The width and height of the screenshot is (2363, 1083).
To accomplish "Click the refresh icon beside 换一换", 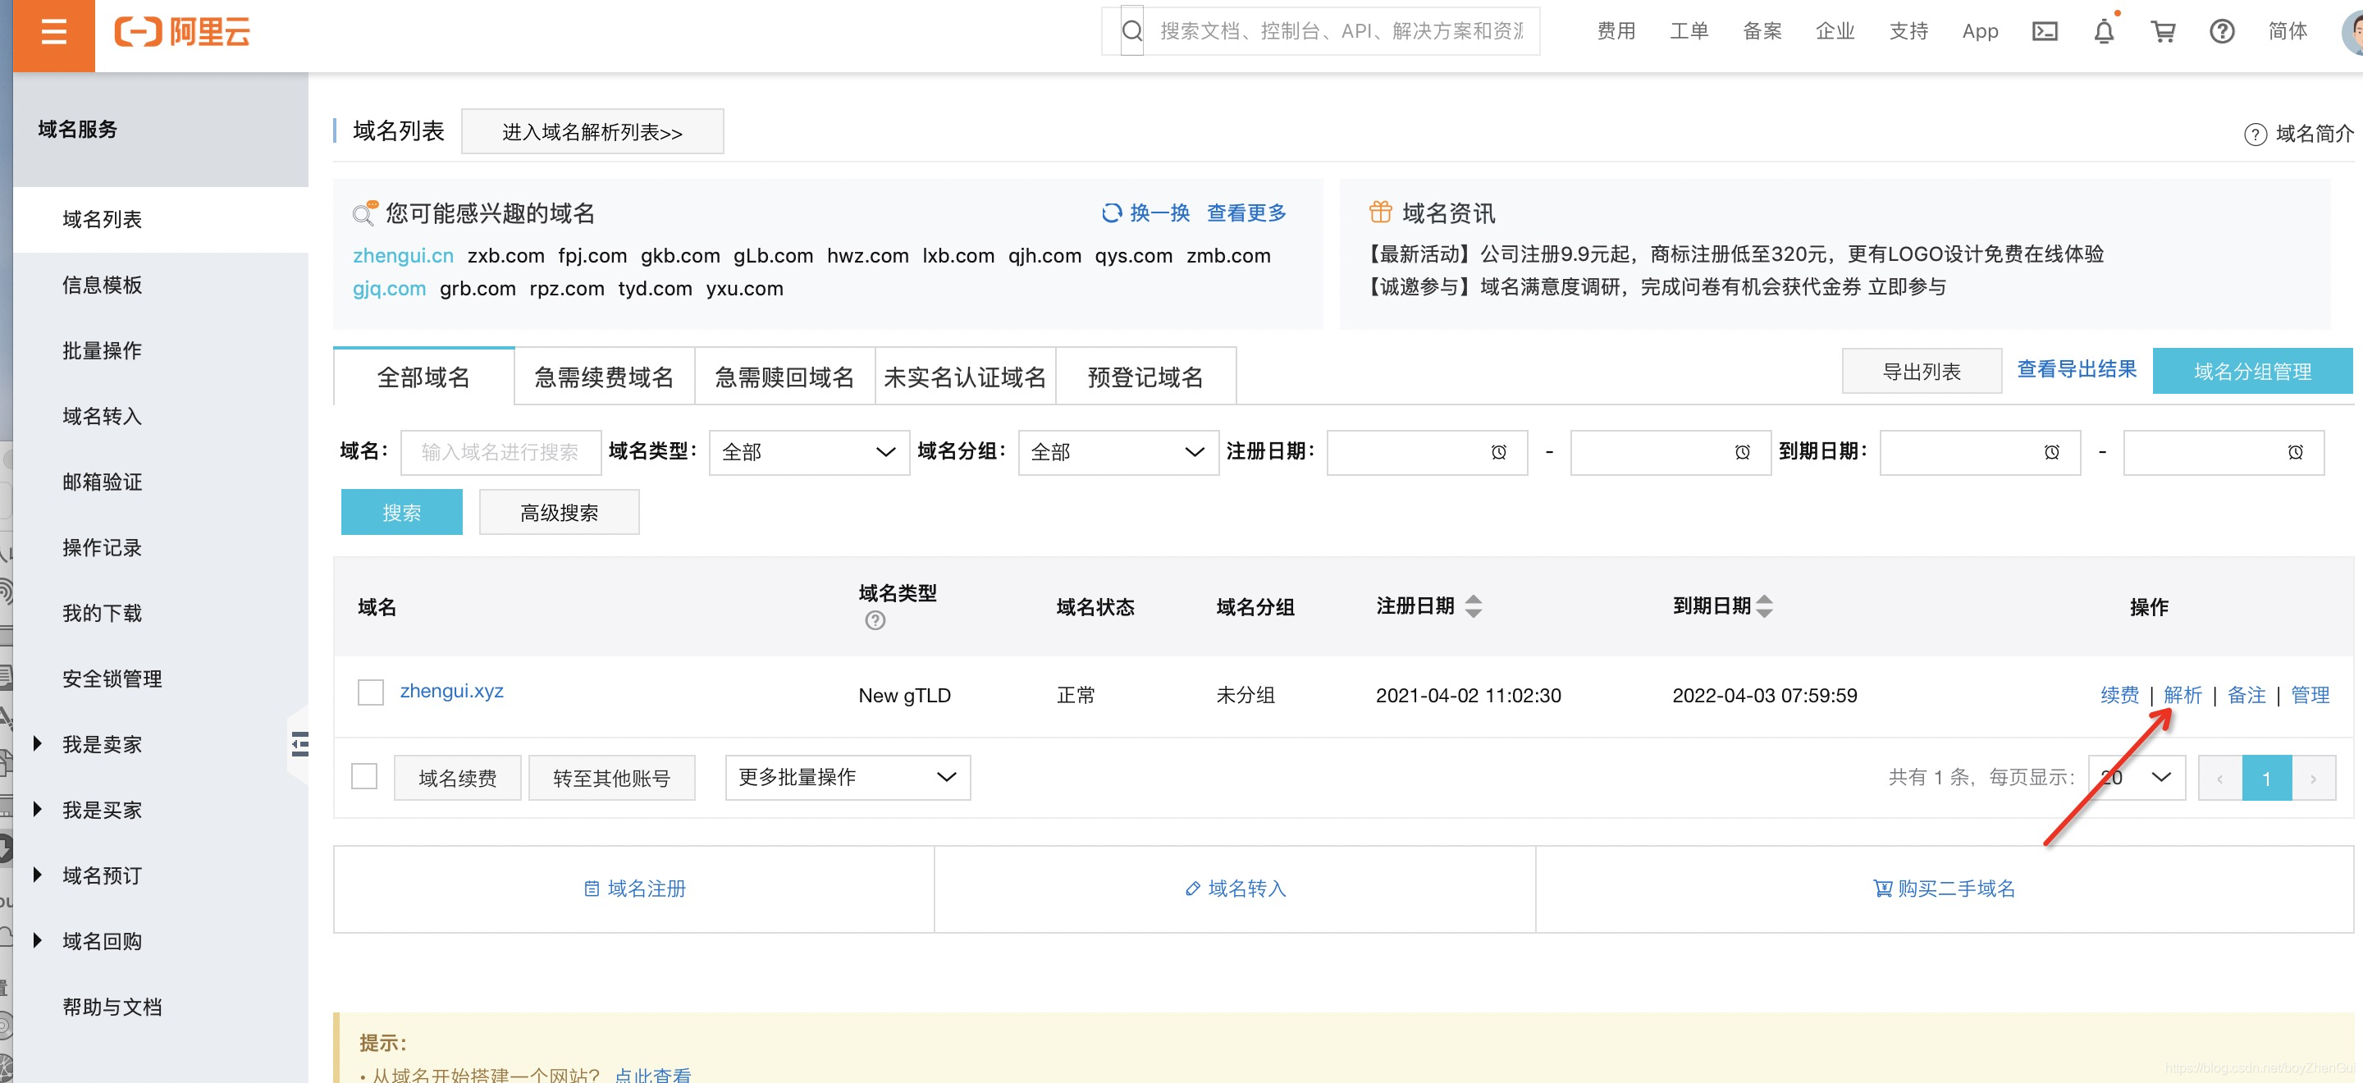I will (x=1111, y=212).
